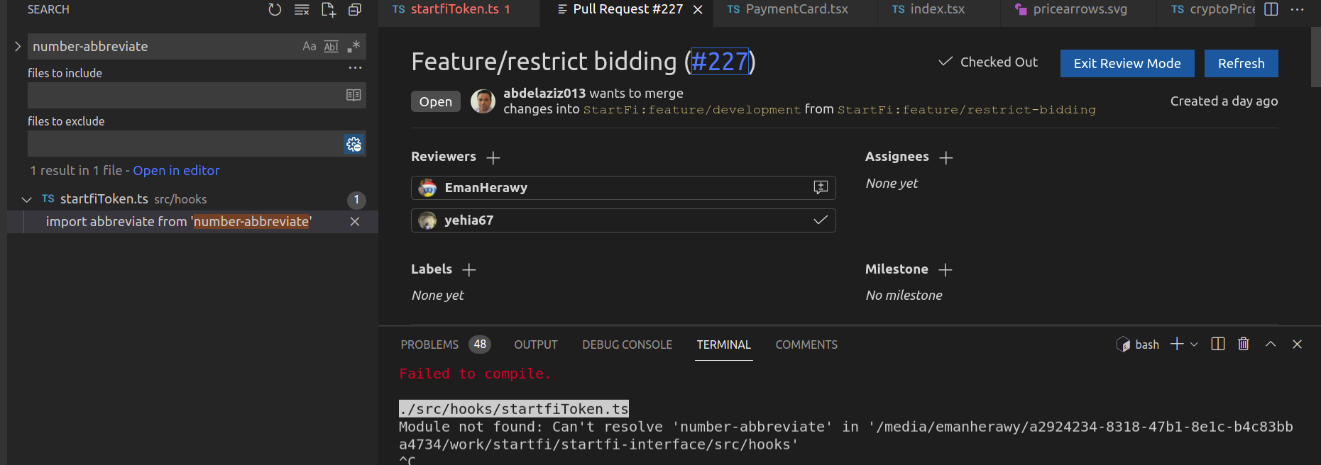The width and height of the screenshot is (1321, 465).
Task: Open the launch profile dropdown arrow
Action: 1194,344
